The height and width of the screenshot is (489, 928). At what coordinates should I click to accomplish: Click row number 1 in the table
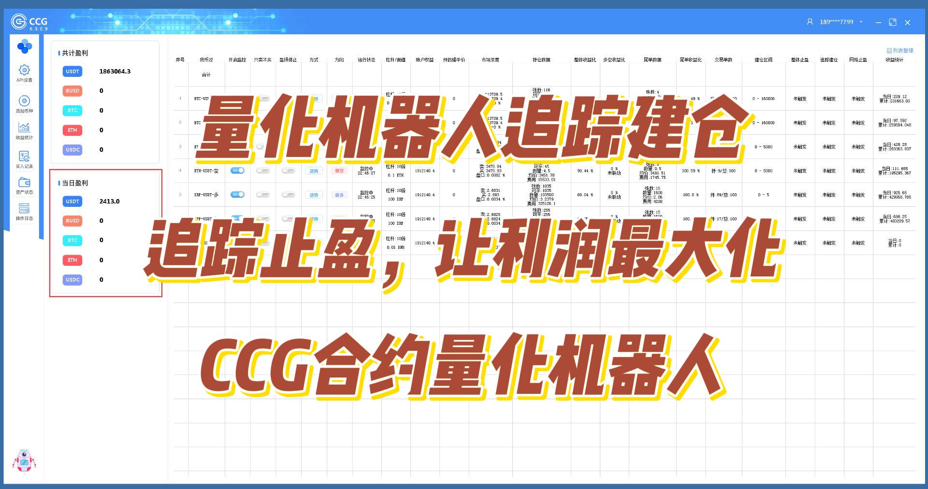click(180, 99)
